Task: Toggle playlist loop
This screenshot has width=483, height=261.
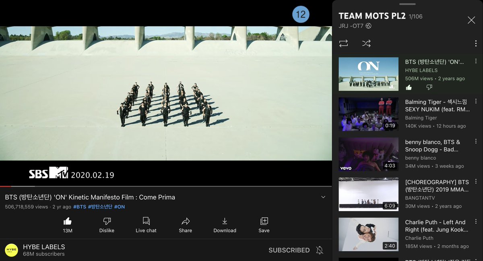Action: pos(343,43)
